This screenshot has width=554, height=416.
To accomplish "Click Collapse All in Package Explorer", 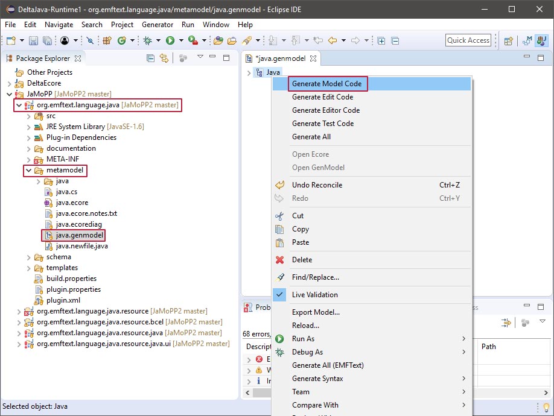I will tap(150, 58).
